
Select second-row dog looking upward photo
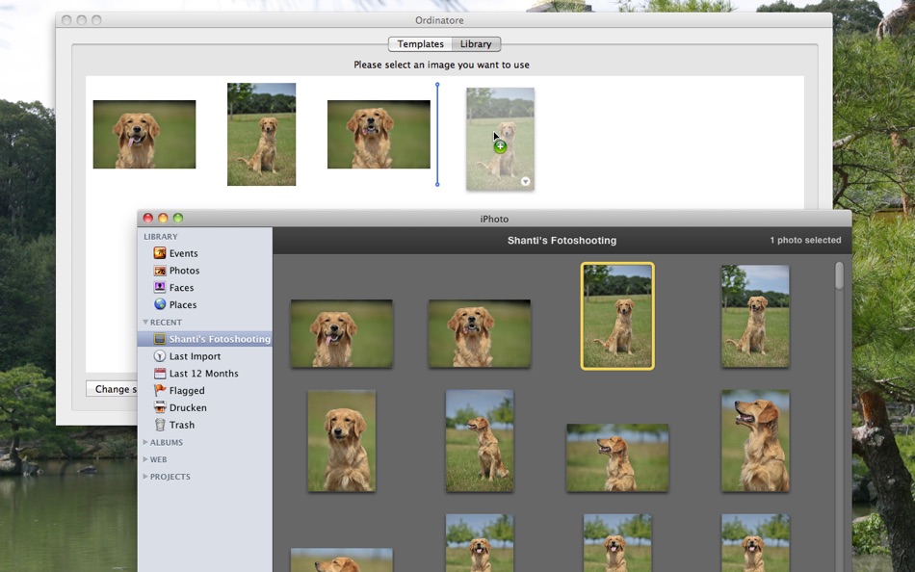coord(479,441)
